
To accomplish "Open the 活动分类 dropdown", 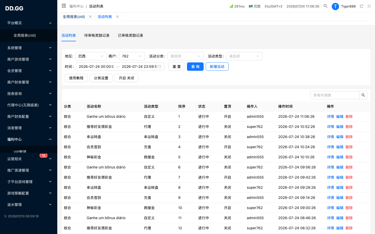I will click(185, 56).
